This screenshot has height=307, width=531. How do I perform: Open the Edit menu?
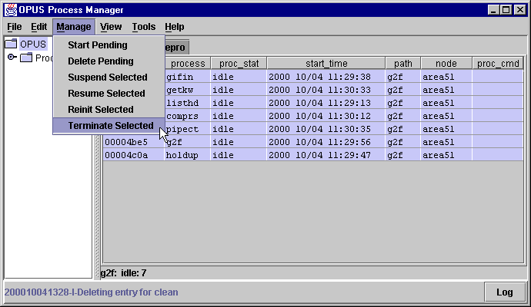(x=39, y=27)
